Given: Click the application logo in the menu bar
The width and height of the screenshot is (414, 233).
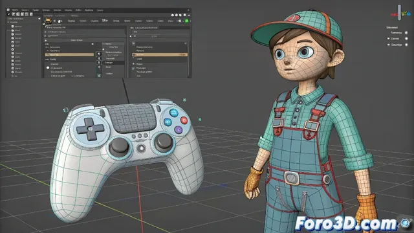Looking at the screenshot, I should (x=8, y=10).
